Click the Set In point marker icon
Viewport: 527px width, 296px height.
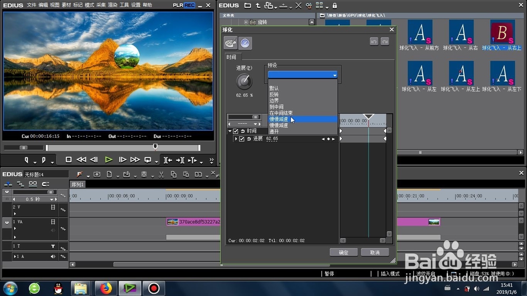click(x=26, y=160)
